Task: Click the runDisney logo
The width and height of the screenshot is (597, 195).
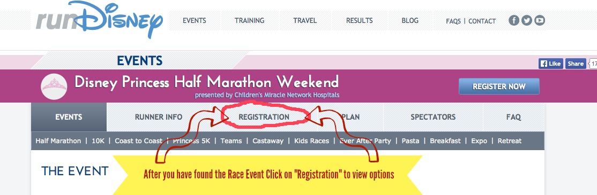Action: coord(99,20)
